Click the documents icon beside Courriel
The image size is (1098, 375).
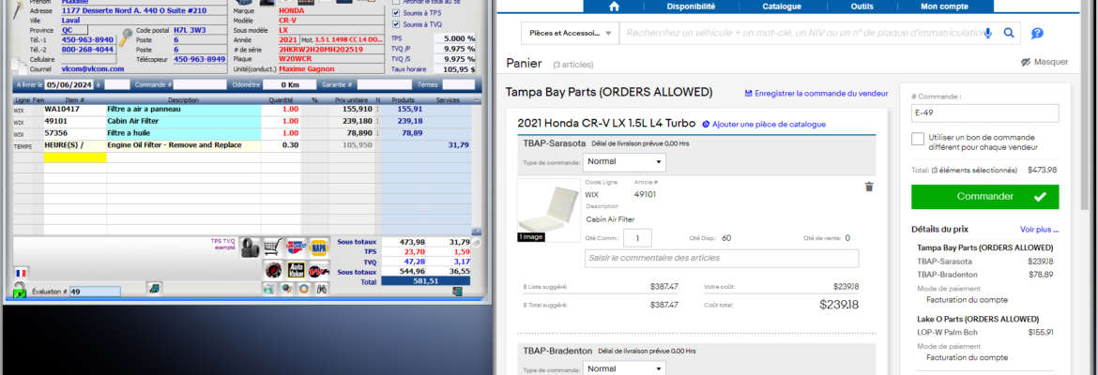[x=20, y=65]
